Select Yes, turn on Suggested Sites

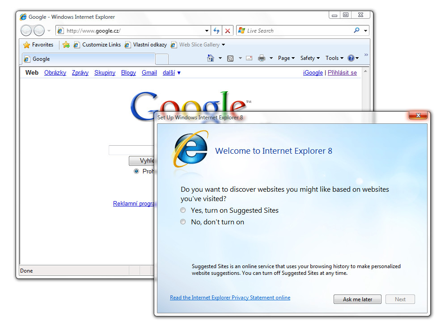(183, 210)
